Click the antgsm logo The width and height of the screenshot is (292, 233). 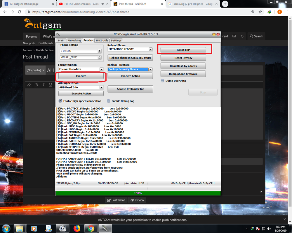(43, 24)
